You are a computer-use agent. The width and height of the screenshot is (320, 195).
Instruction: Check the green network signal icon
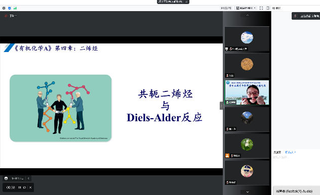point(15,8)
